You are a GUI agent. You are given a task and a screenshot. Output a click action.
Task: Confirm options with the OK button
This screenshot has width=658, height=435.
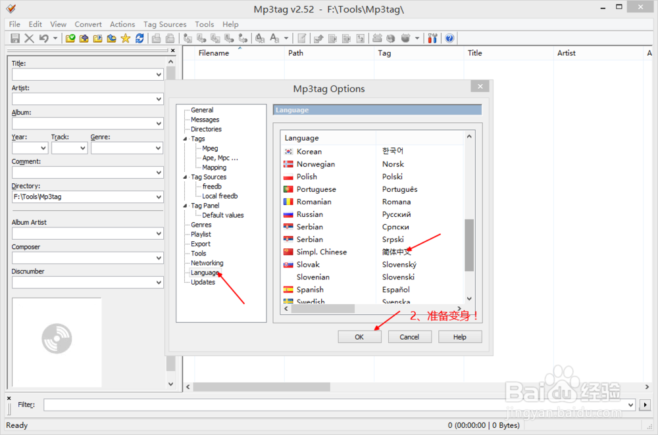point(360,337)
